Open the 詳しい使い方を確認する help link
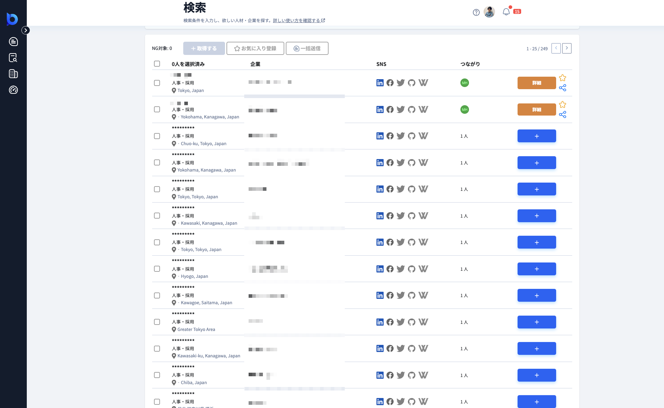664x408 pixels. point(297,20)
